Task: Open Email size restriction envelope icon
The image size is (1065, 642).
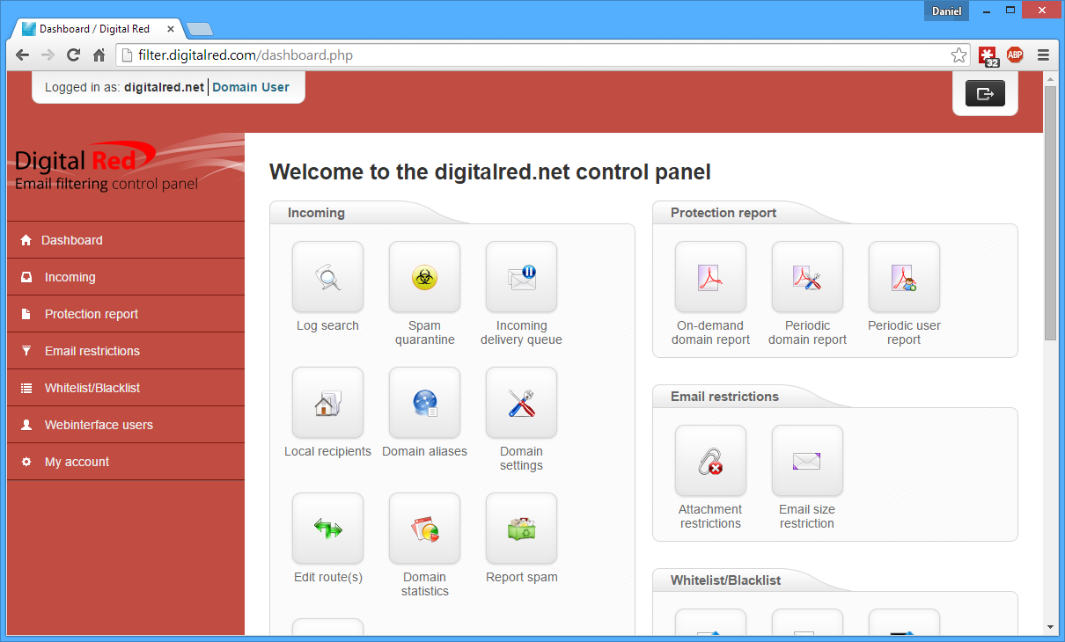Action: [x=807, y=461]
